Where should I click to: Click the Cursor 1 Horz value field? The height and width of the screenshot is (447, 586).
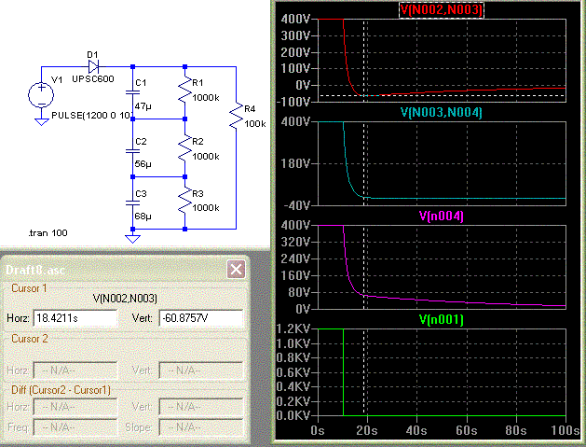click(75, 319)
